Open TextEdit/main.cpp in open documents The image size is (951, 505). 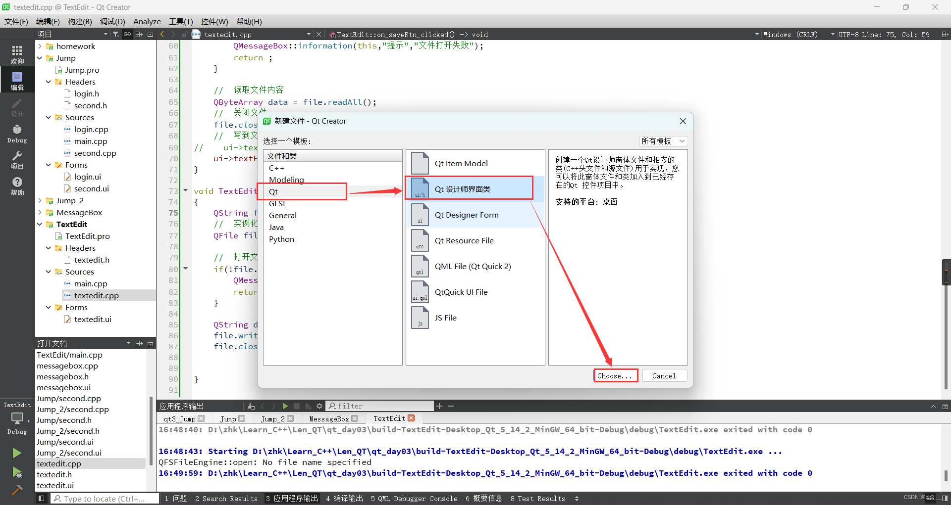click(69, 355)
